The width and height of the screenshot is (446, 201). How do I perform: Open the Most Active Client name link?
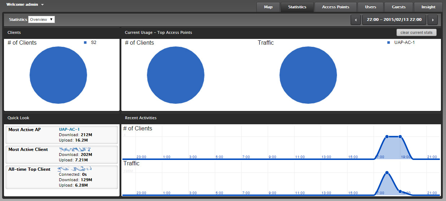point(75,149)
